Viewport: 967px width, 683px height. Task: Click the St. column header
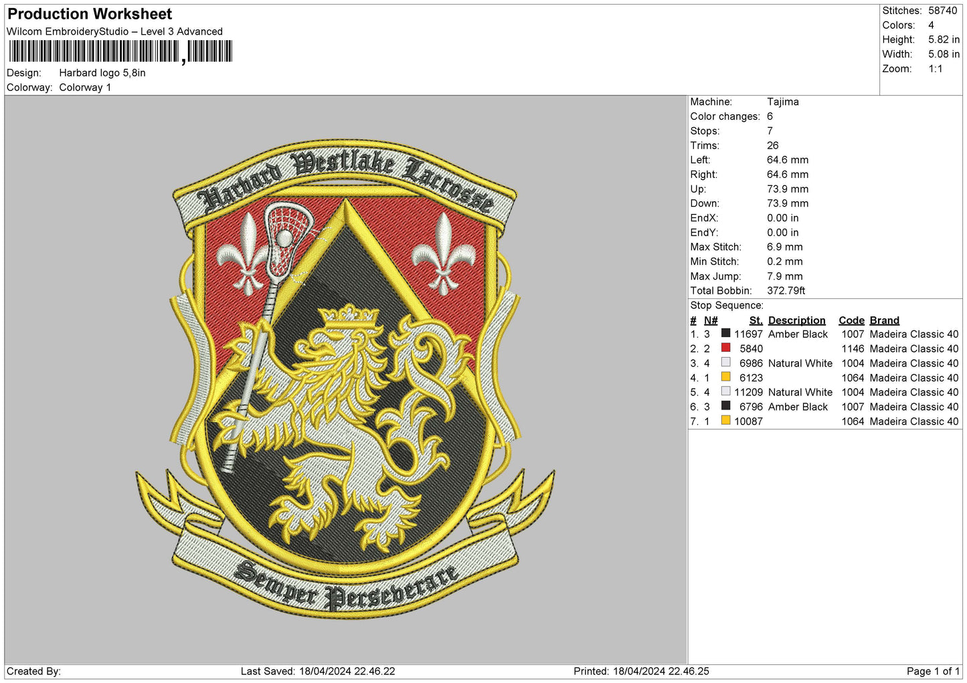pos(756,320)
